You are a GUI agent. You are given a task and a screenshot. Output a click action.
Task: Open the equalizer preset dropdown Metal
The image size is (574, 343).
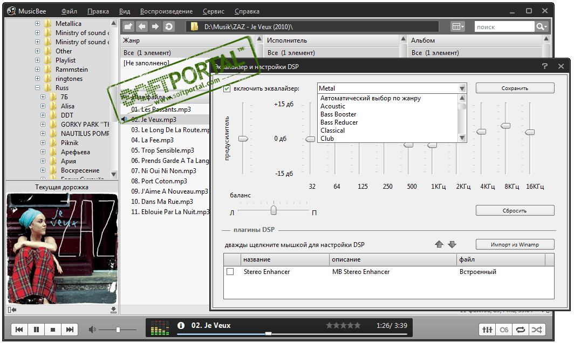392,88
